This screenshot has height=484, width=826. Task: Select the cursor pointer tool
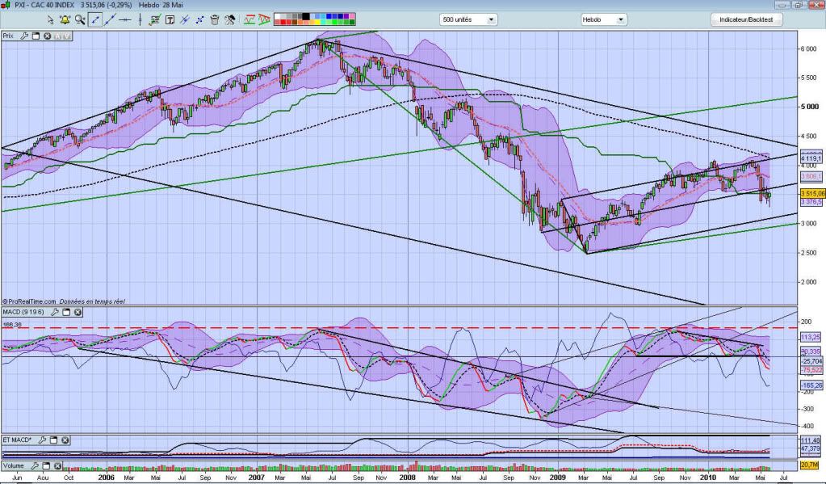(x=51, y=19)
